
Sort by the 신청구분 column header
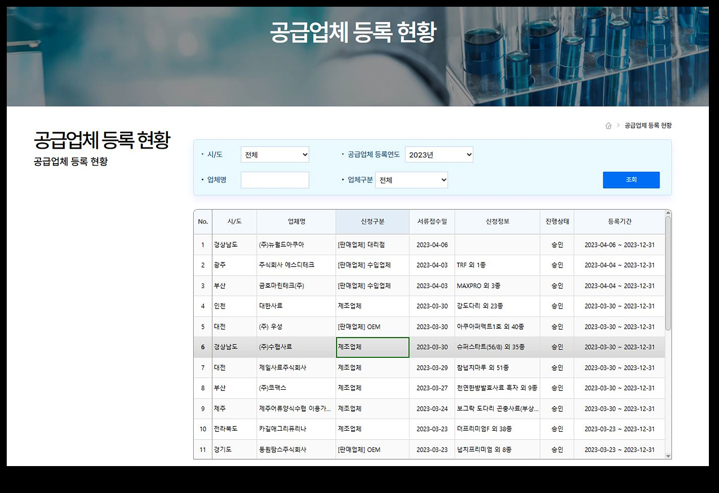[372, 222]
